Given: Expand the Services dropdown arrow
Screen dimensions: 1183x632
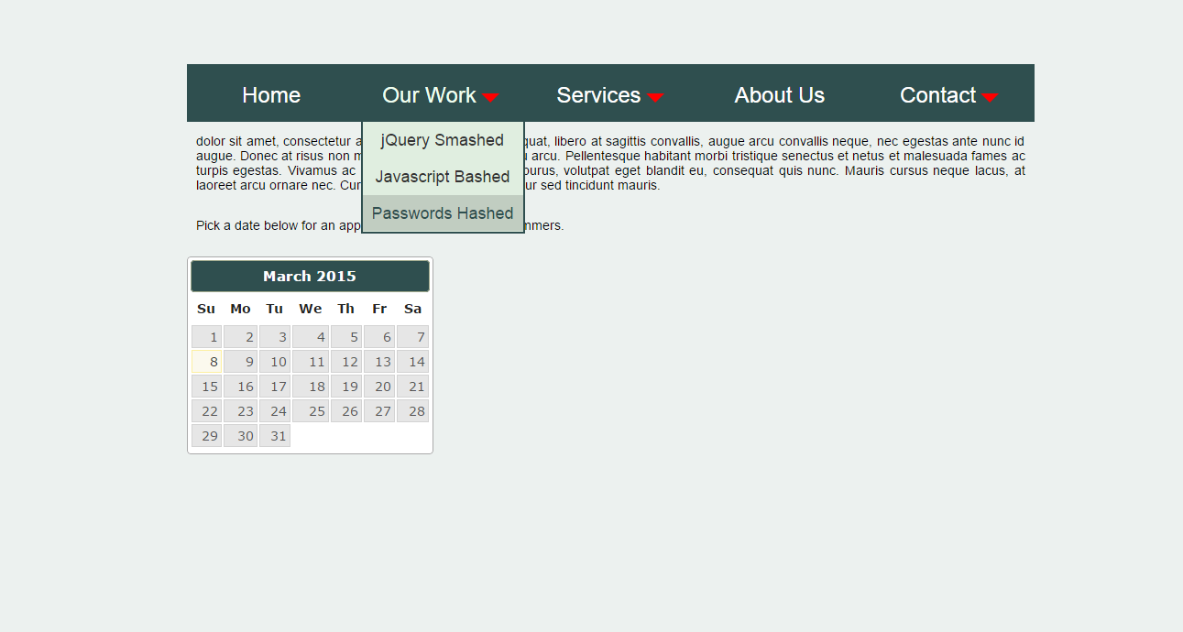Looking at the screenshot, I should coord(654,97).
